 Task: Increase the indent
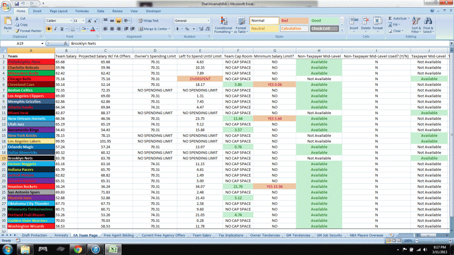[x=132, y=29]
